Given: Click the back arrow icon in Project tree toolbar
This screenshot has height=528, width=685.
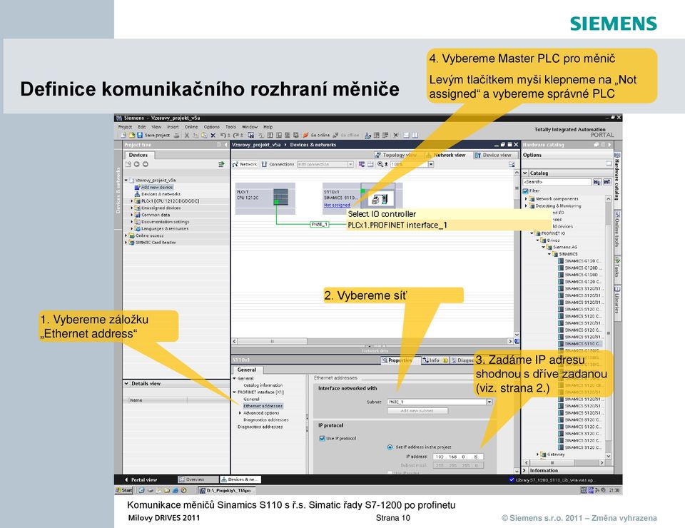Looking at the screenshot, I should tap(136, 164).
